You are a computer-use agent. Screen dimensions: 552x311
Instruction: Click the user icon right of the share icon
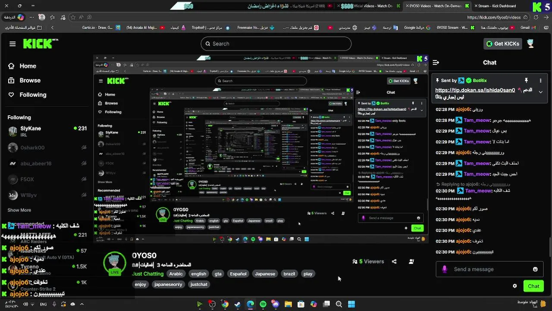point(411,261)
